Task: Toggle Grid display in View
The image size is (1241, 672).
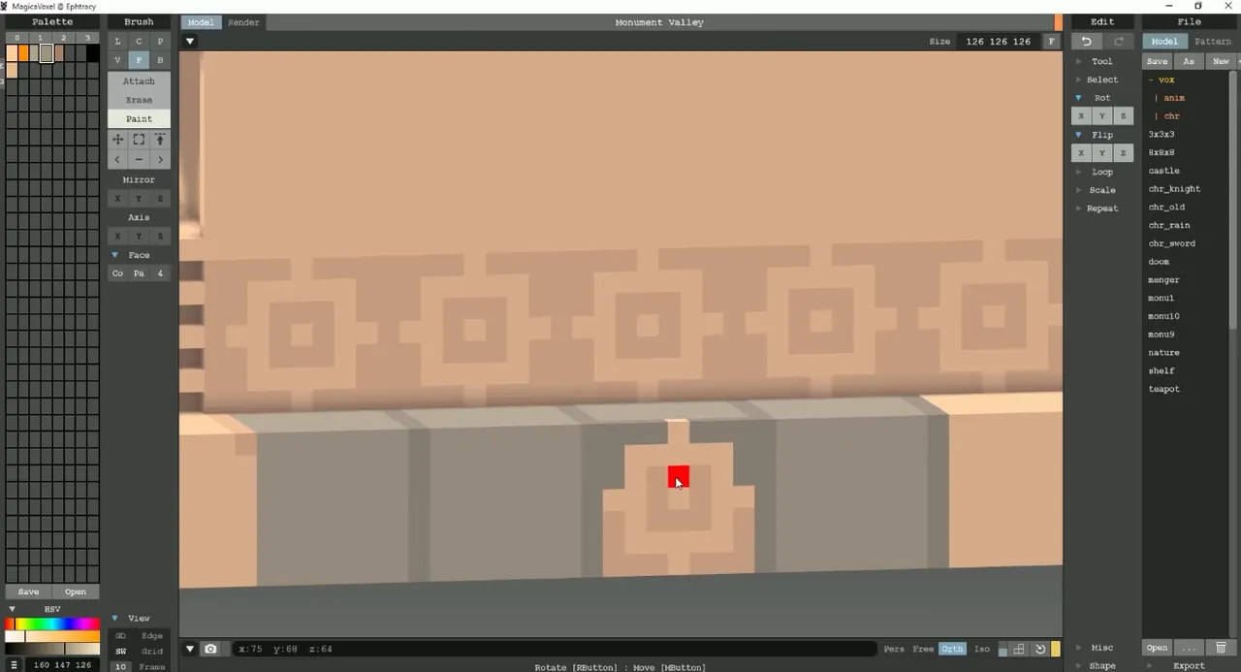Action: coord(152,652)
